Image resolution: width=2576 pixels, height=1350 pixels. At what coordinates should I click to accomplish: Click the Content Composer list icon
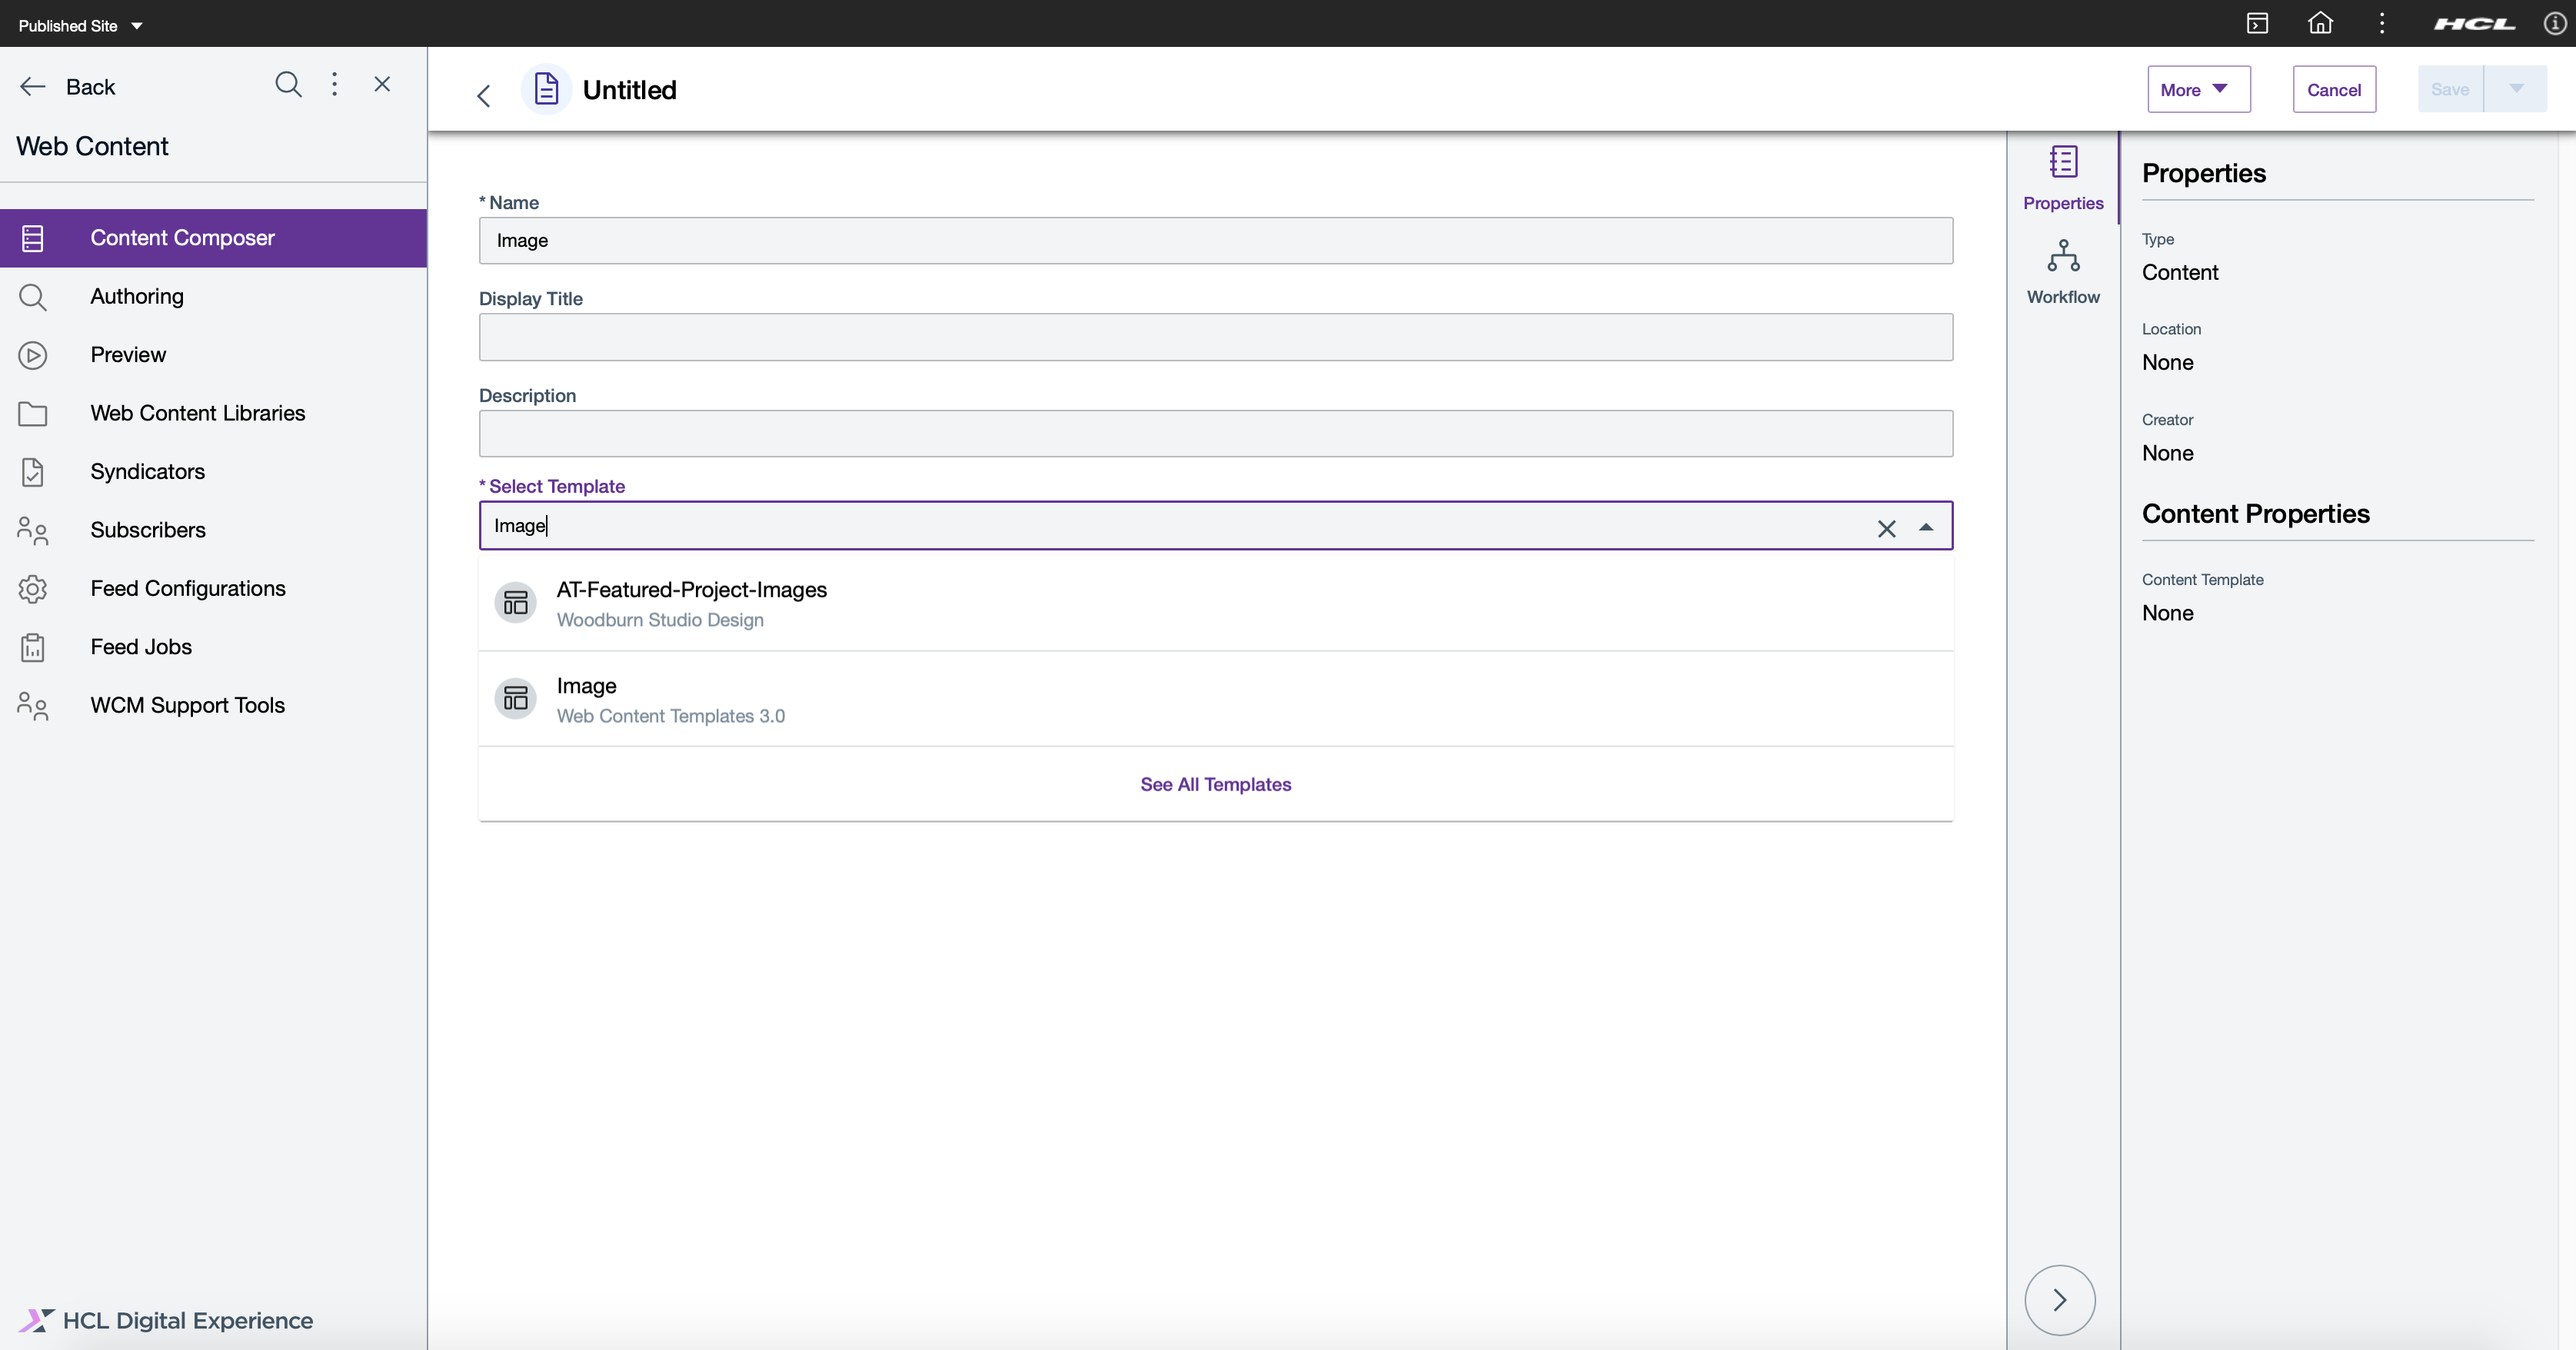point(33,238)
